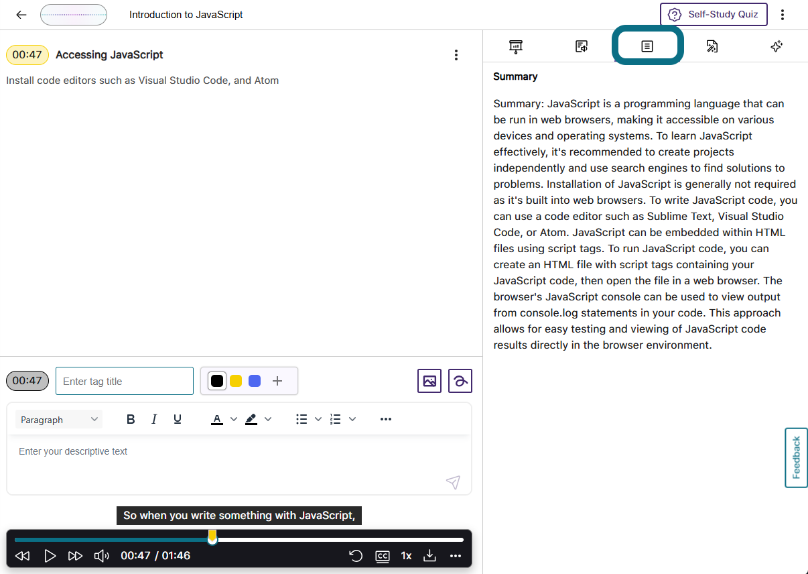The image size is (808, 574).
Task: Choose the blue tag color swatch
Action: [255, 381]
